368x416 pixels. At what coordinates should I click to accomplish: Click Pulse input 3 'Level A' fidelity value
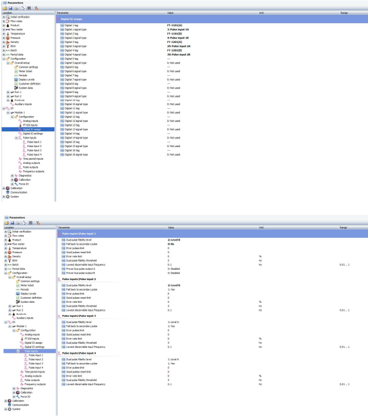click(173, 322)
